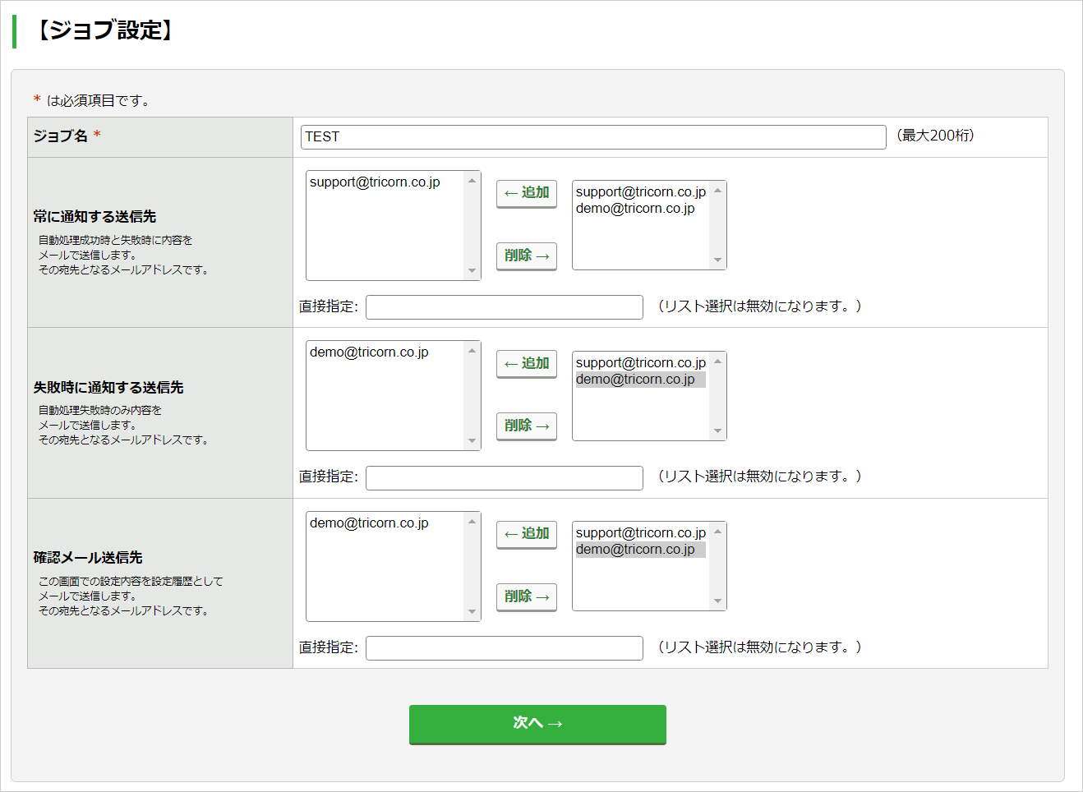Click scroll up arrow of 常に通知する送信先 left list

click(x=472, y=181)
